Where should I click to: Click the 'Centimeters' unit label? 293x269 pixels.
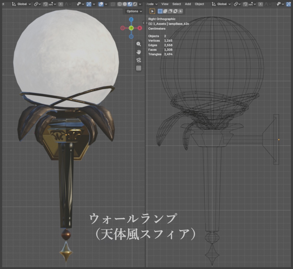[157, 28]
